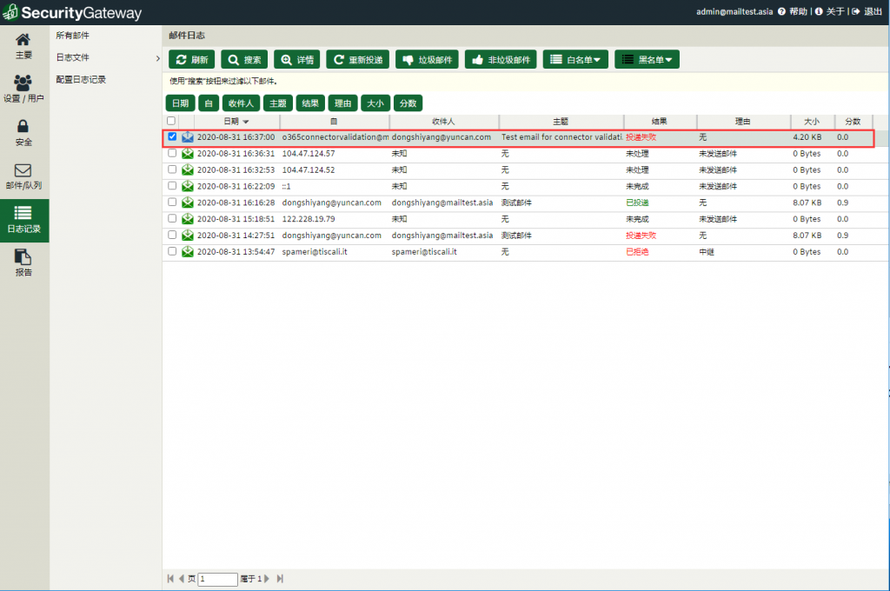Click the SecurityGateway logo
Viewport: 890px width, 591px height.
[72, 12]
